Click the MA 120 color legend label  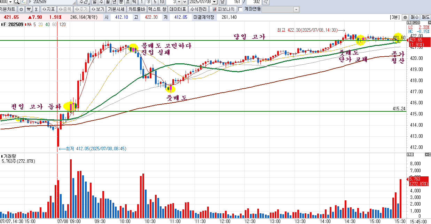[63, 24]
